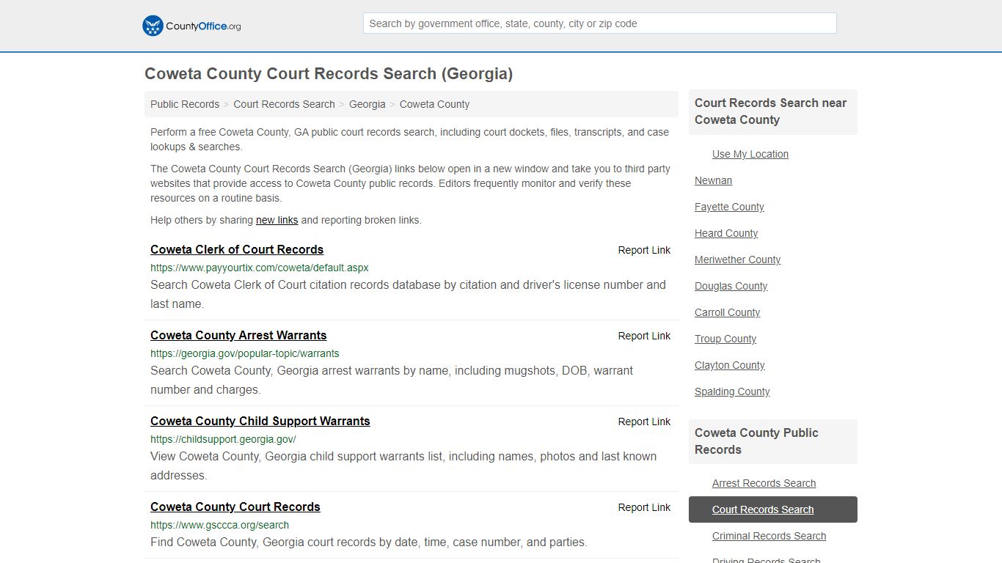The image size is (1002, 563).
Task: Click the page heading Coweta County Court Records Search
Action: 329,73
